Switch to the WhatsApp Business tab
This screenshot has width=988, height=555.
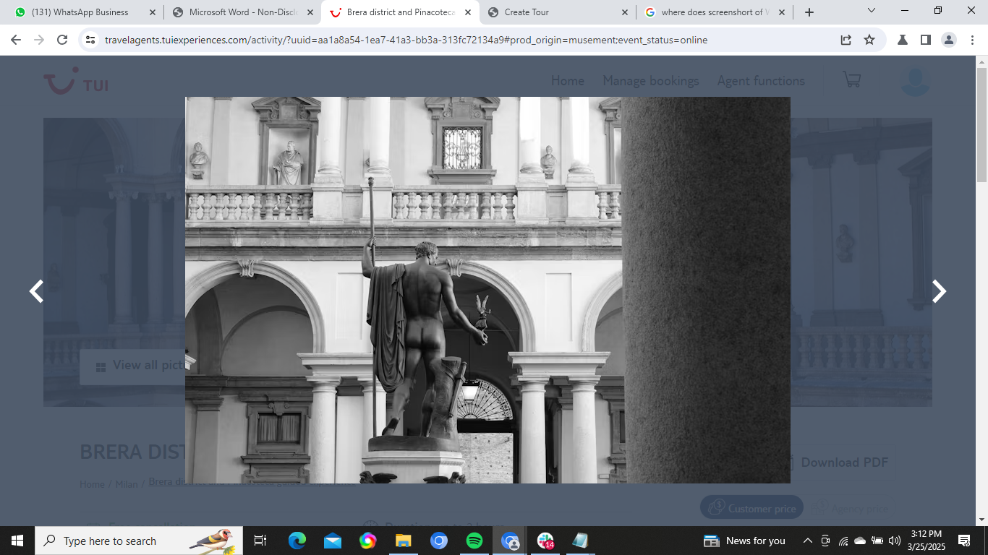coord(80,12)
